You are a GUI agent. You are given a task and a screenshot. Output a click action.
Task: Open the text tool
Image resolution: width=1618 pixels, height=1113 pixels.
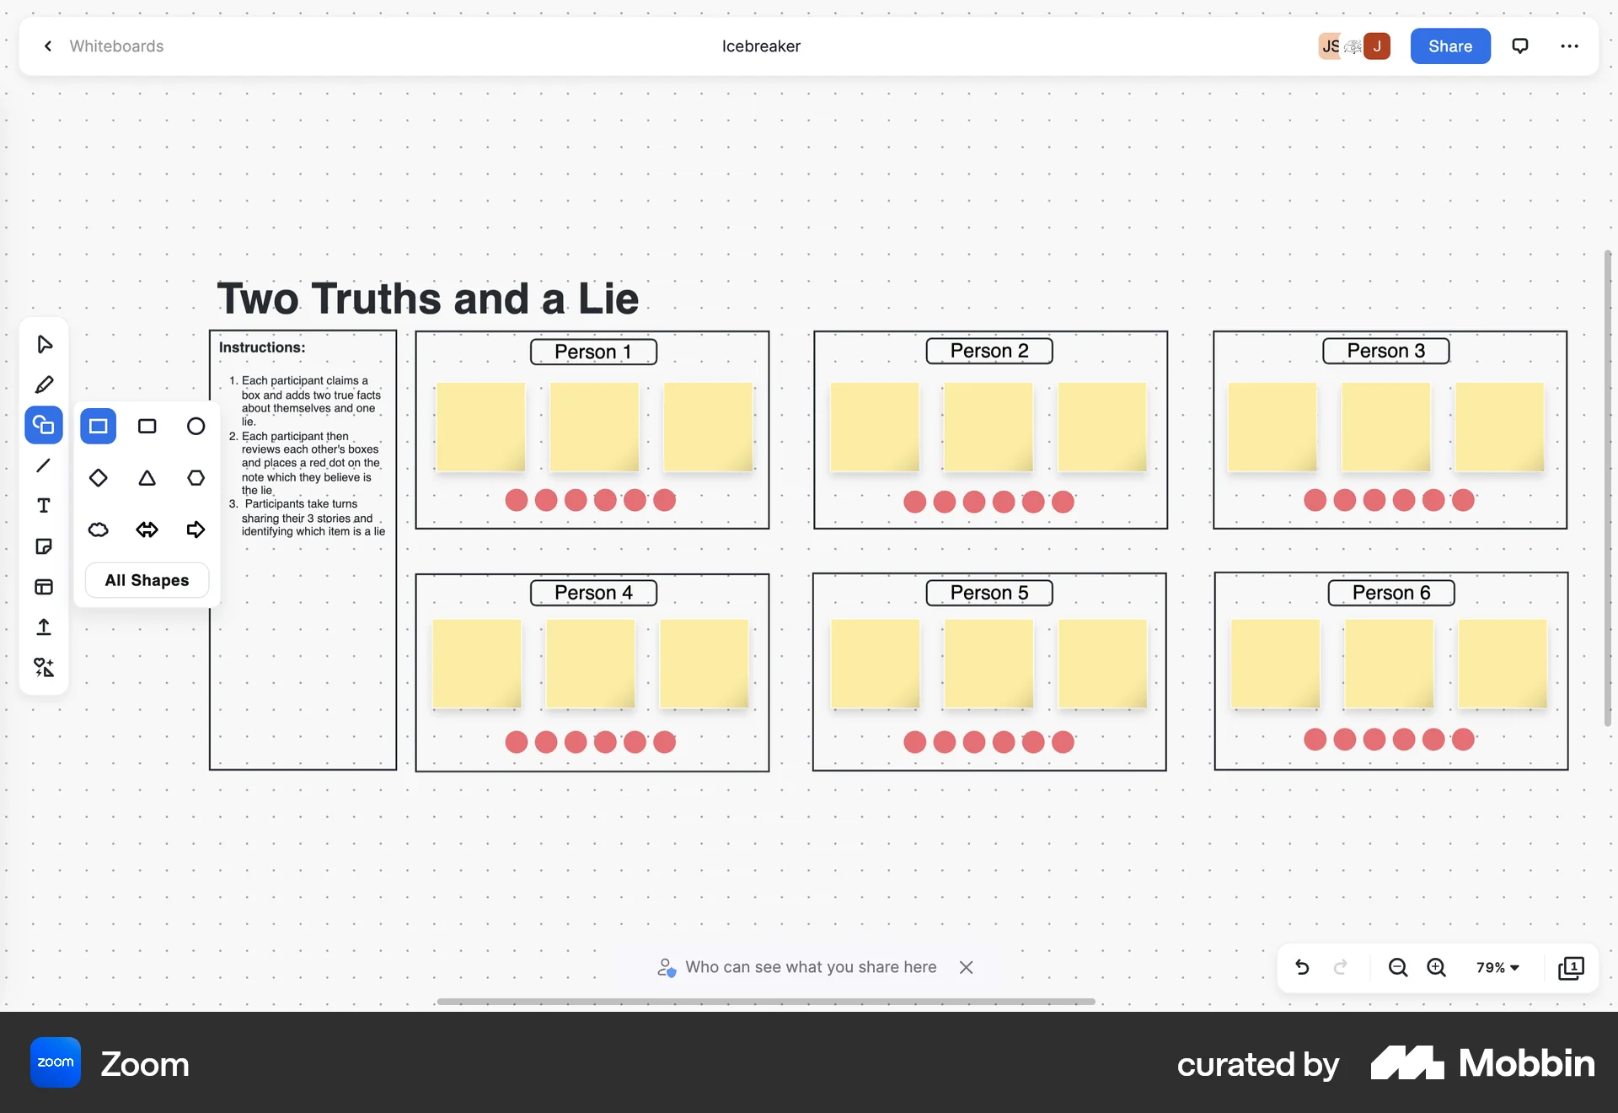coord(43,506)
